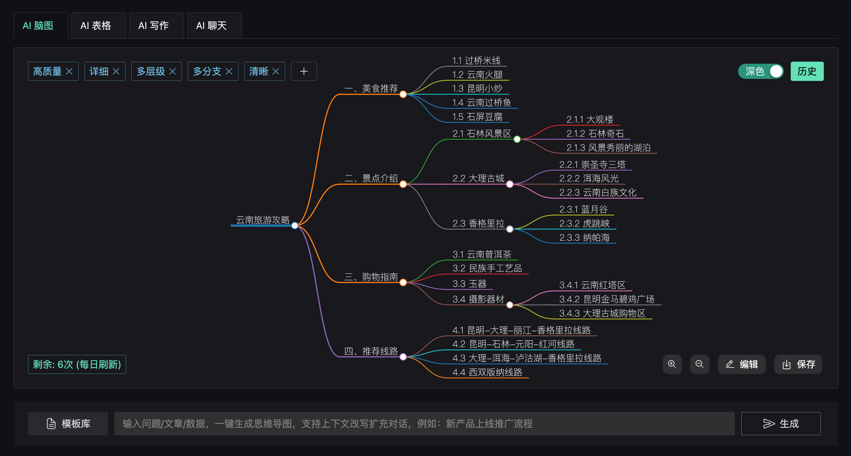The height and width of the screenshot is (456, 851).
Task: Select the 4.2 昆明–石林–元阳–红河线路 node
Action: (x=514, y=344)
